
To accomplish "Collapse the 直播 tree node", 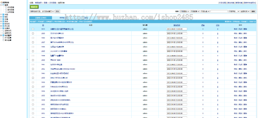I will [1, 5].
